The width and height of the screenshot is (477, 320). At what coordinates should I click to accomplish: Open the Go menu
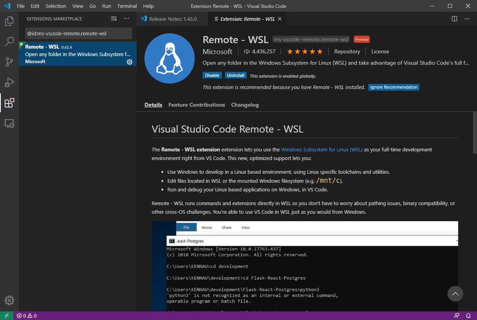[93, 6]
